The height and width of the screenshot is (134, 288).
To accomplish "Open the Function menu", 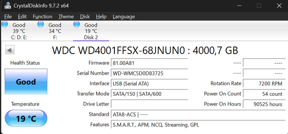I will point(42,16).
